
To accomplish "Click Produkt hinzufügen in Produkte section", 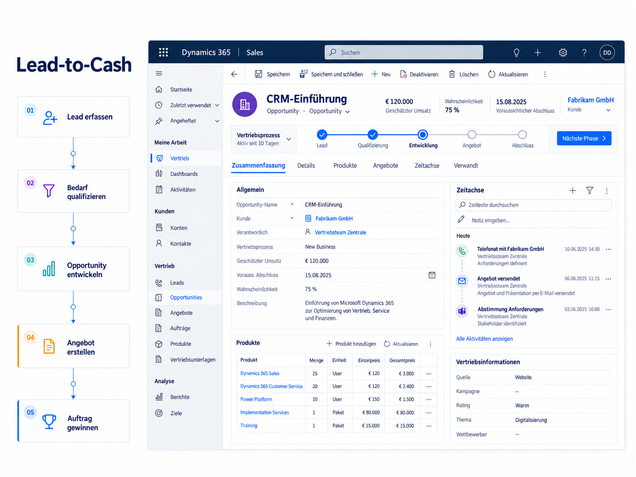I will click(351, 344).
